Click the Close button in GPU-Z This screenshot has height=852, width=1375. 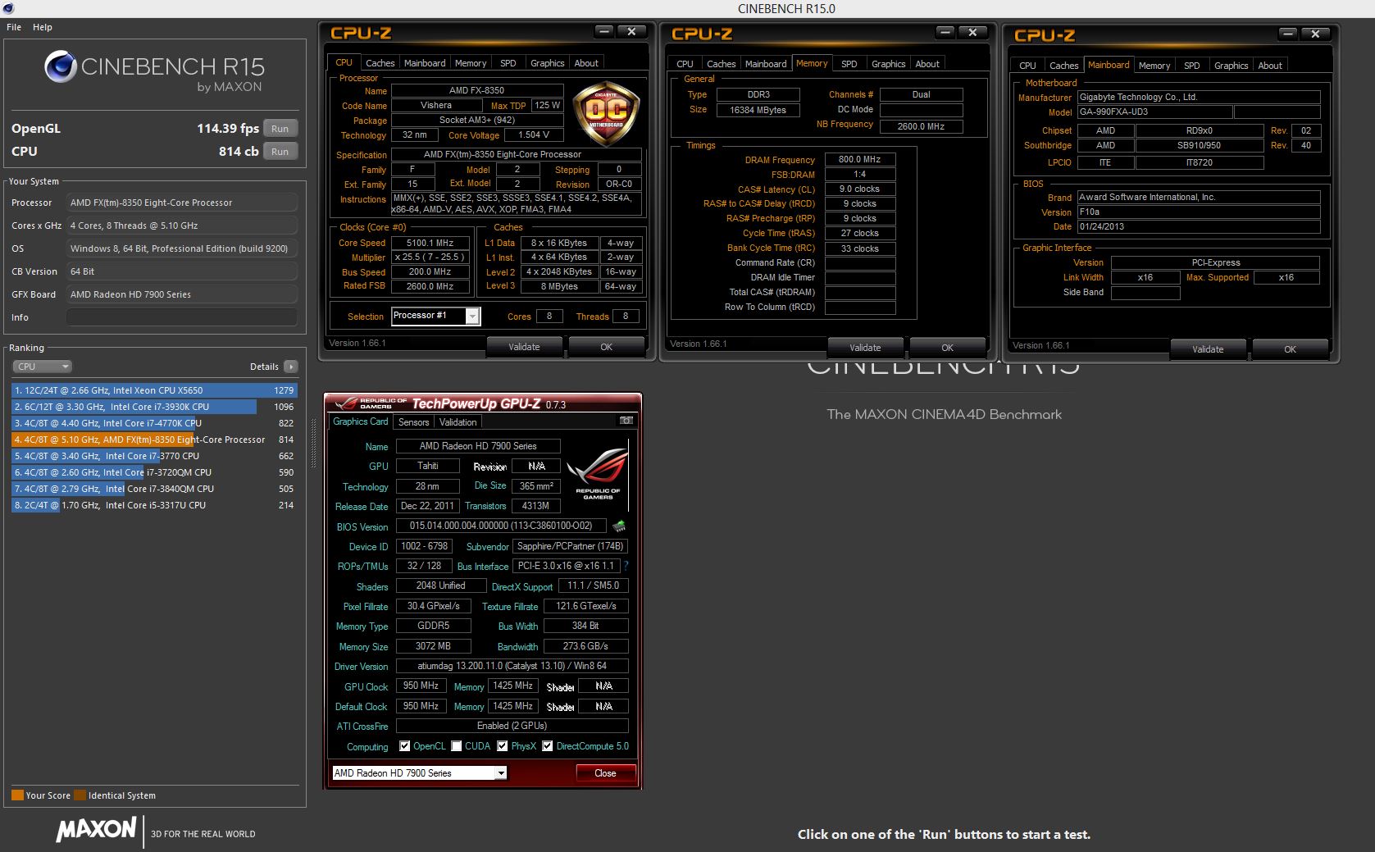point(605,773)
